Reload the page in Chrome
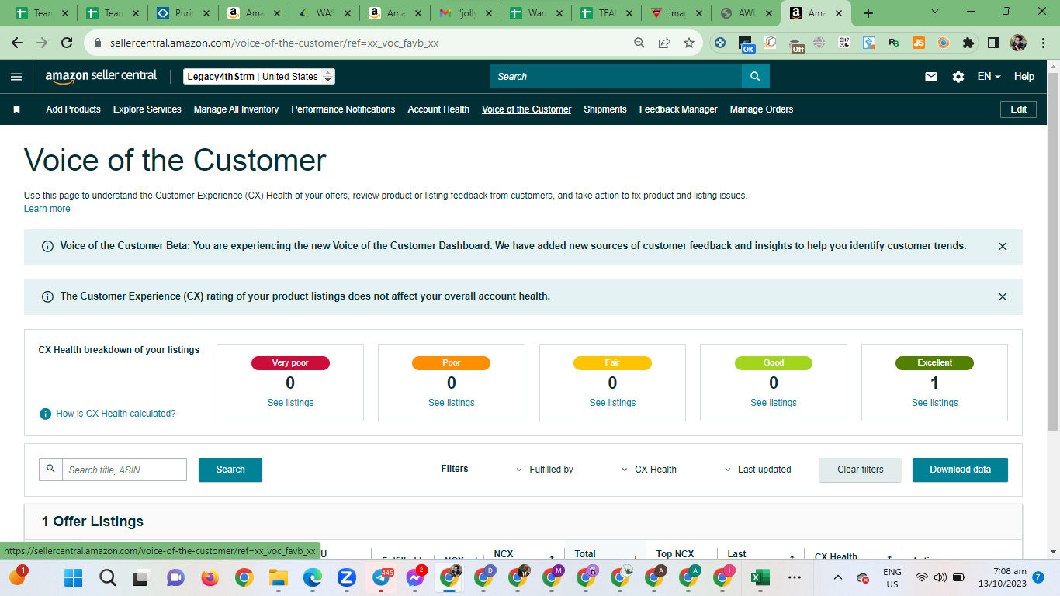This screenshot has height=596, width=1060. click(x=67, y=43)
